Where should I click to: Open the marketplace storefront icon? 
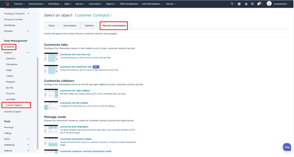[x=239, y=4]
